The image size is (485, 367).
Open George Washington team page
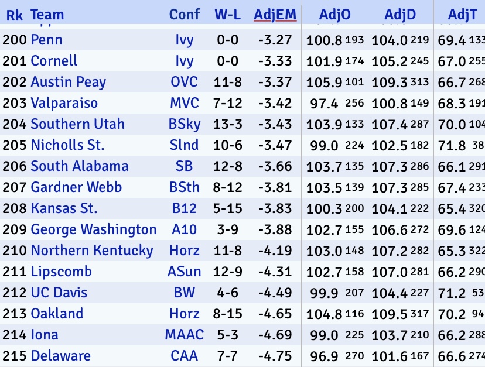click(x=94, y=229)
